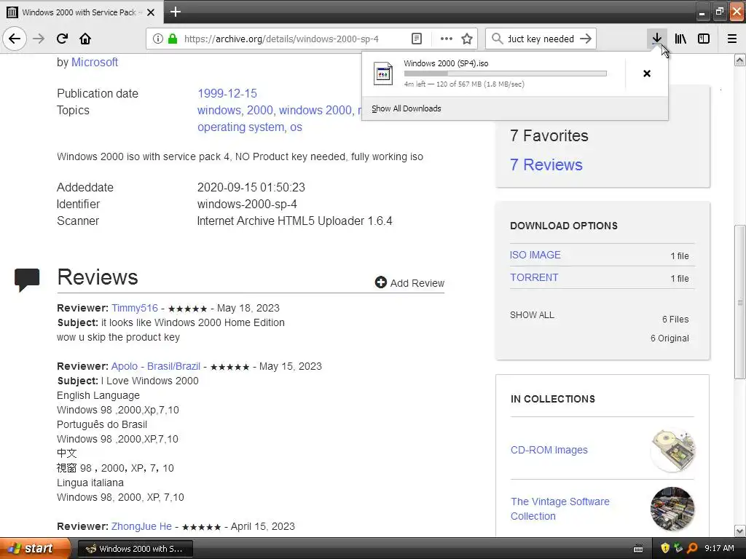The width and height of the screenshot is (746, 559).
Task: Open The Vintage Software Collection link
Action: click(x=560, y=509)
